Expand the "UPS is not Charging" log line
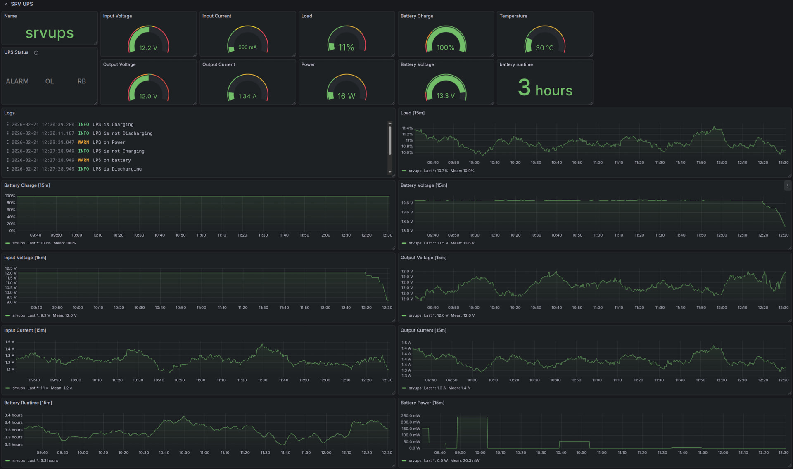This screenshot has width=793, height=469. pos(119,152)
